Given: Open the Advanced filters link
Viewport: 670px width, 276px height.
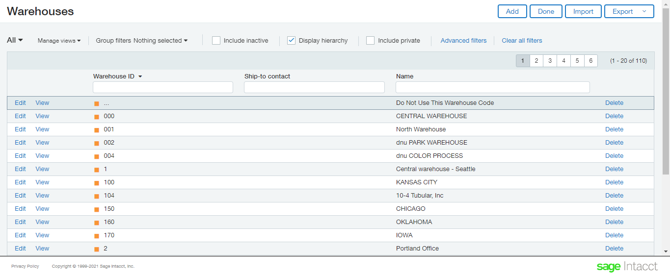Looking at the screenshot, I should [463, 41].
